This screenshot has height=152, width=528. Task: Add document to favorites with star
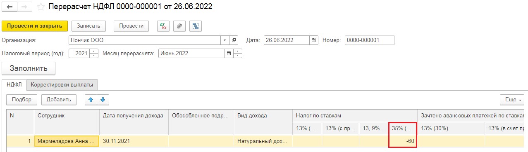click(41, 7)
